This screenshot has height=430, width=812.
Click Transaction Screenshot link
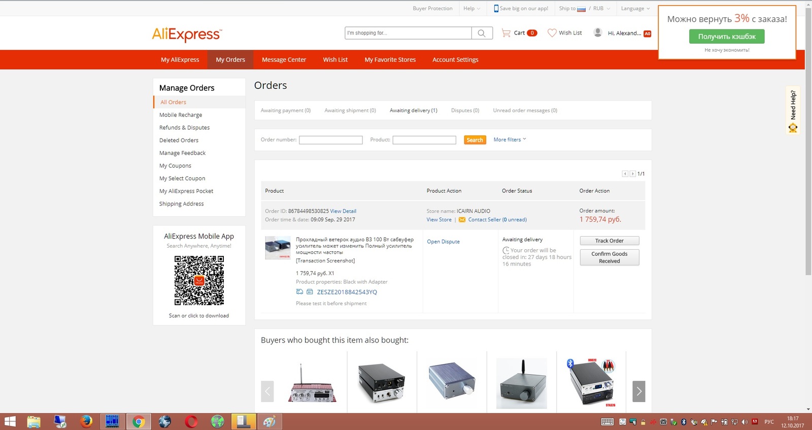325,261
